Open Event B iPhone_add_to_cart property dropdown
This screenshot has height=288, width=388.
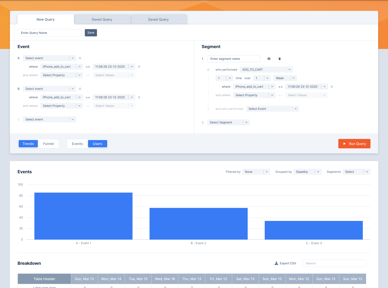[62, 97]
